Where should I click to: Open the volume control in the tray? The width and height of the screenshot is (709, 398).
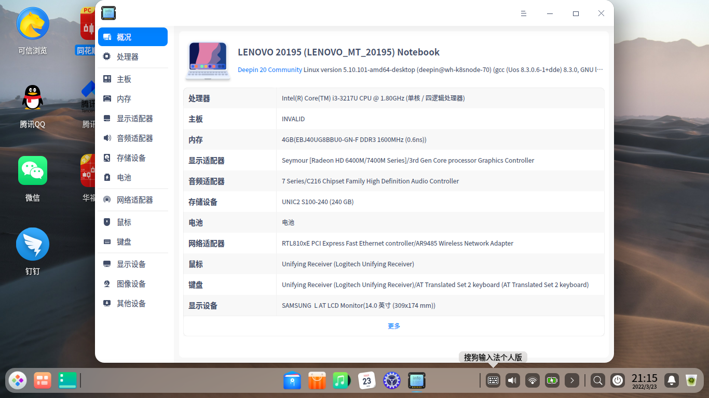[x=513, y=380]
